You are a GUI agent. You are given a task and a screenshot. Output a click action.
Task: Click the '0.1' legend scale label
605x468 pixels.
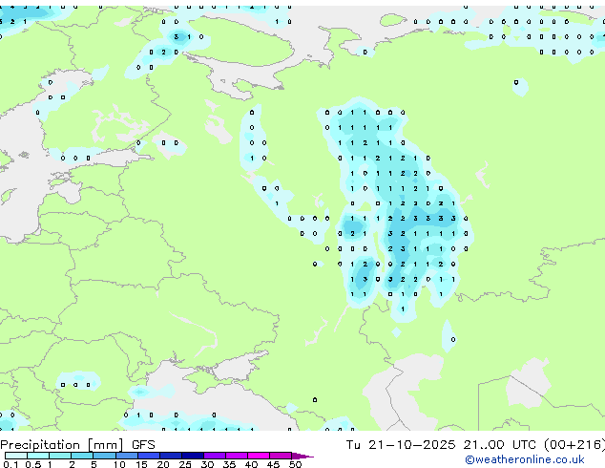click(x=10, y=464)
